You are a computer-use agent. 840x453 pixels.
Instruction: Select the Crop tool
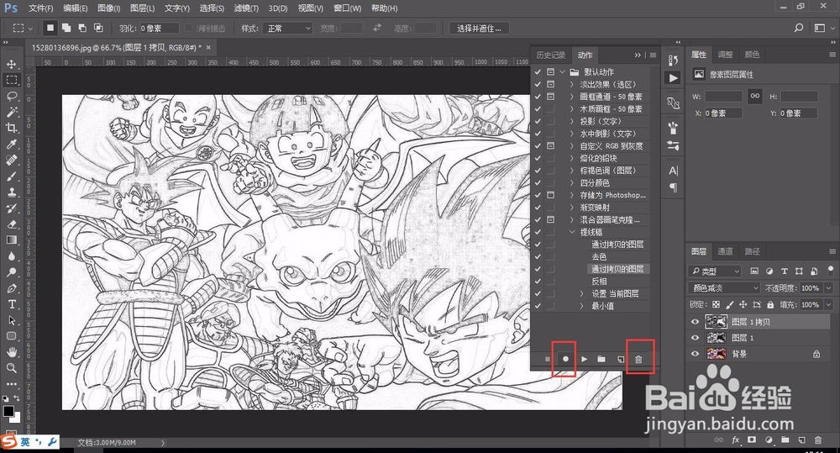(11, 128)
